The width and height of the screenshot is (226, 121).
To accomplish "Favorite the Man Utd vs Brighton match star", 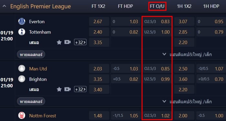I will point(59,89).
